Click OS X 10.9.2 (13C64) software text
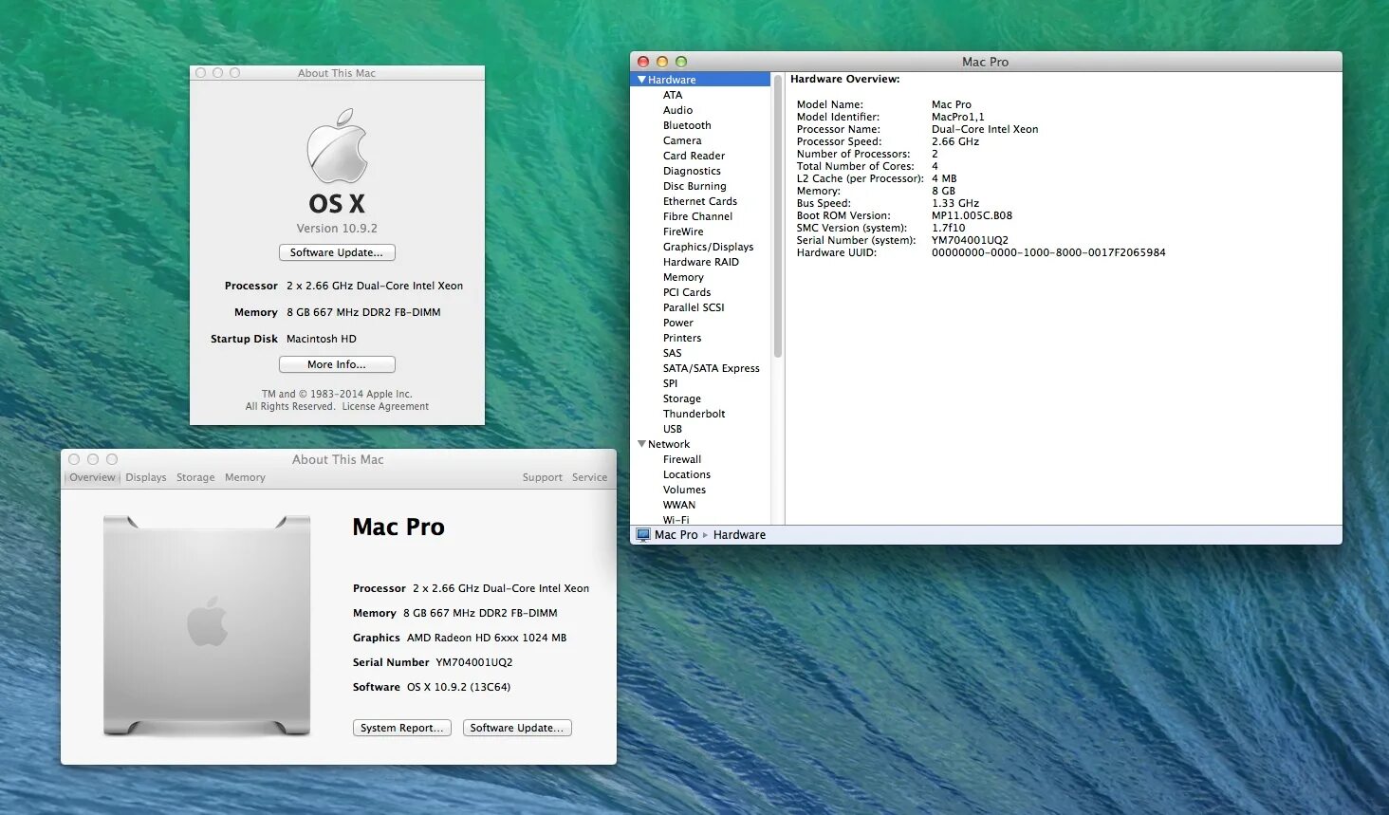The height and width of the screenshot is (815, 1389). [458, 687]
